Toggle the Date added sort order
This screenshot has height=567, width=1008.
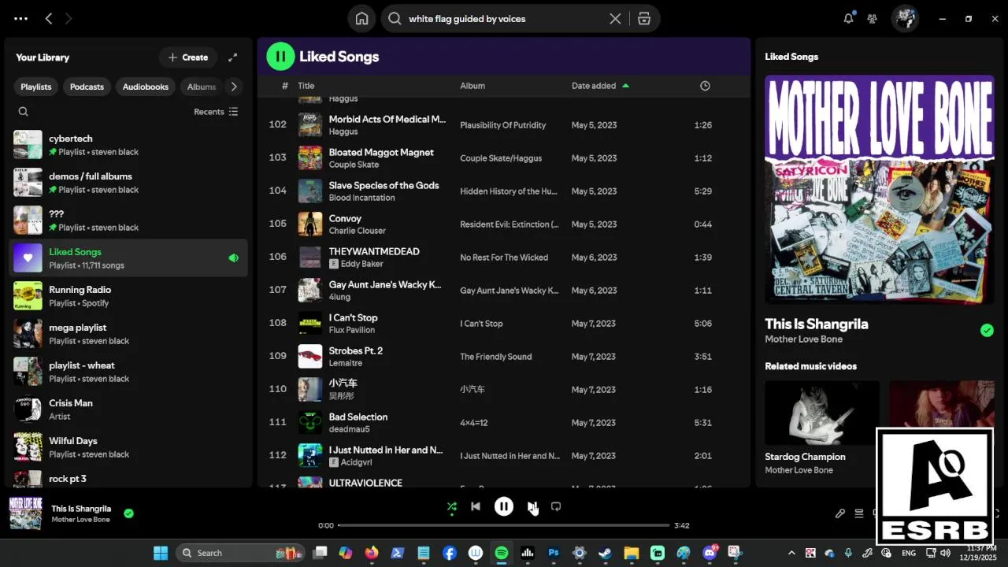coord(600,86)
